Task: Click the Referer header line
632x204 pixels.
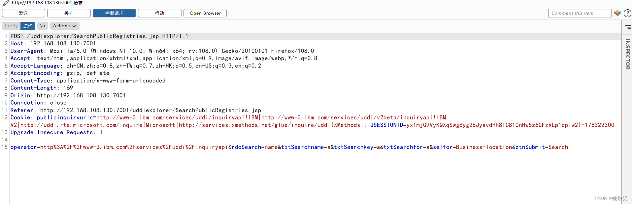Action: 136,110
